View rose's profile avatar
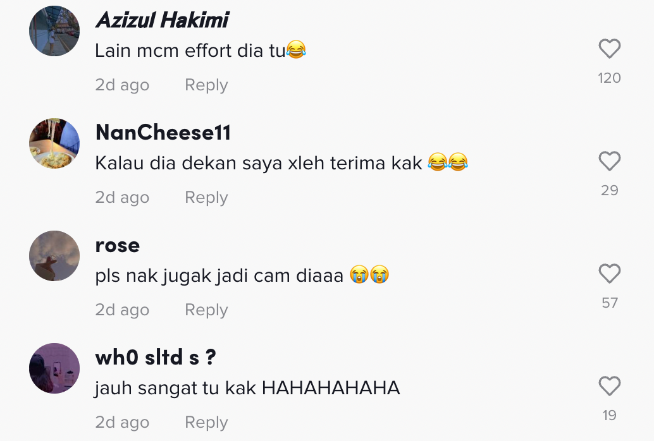The image size is (654, 441). pos(54,255)
